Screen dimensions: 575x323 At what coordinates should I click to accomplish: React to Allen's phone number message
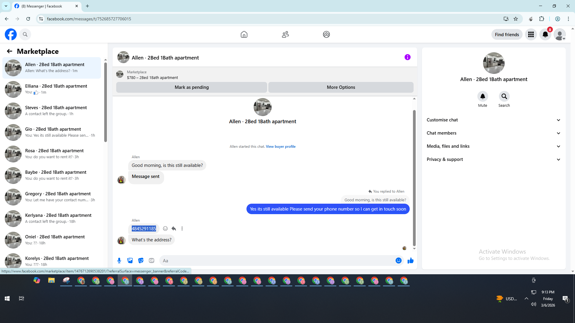165,228
